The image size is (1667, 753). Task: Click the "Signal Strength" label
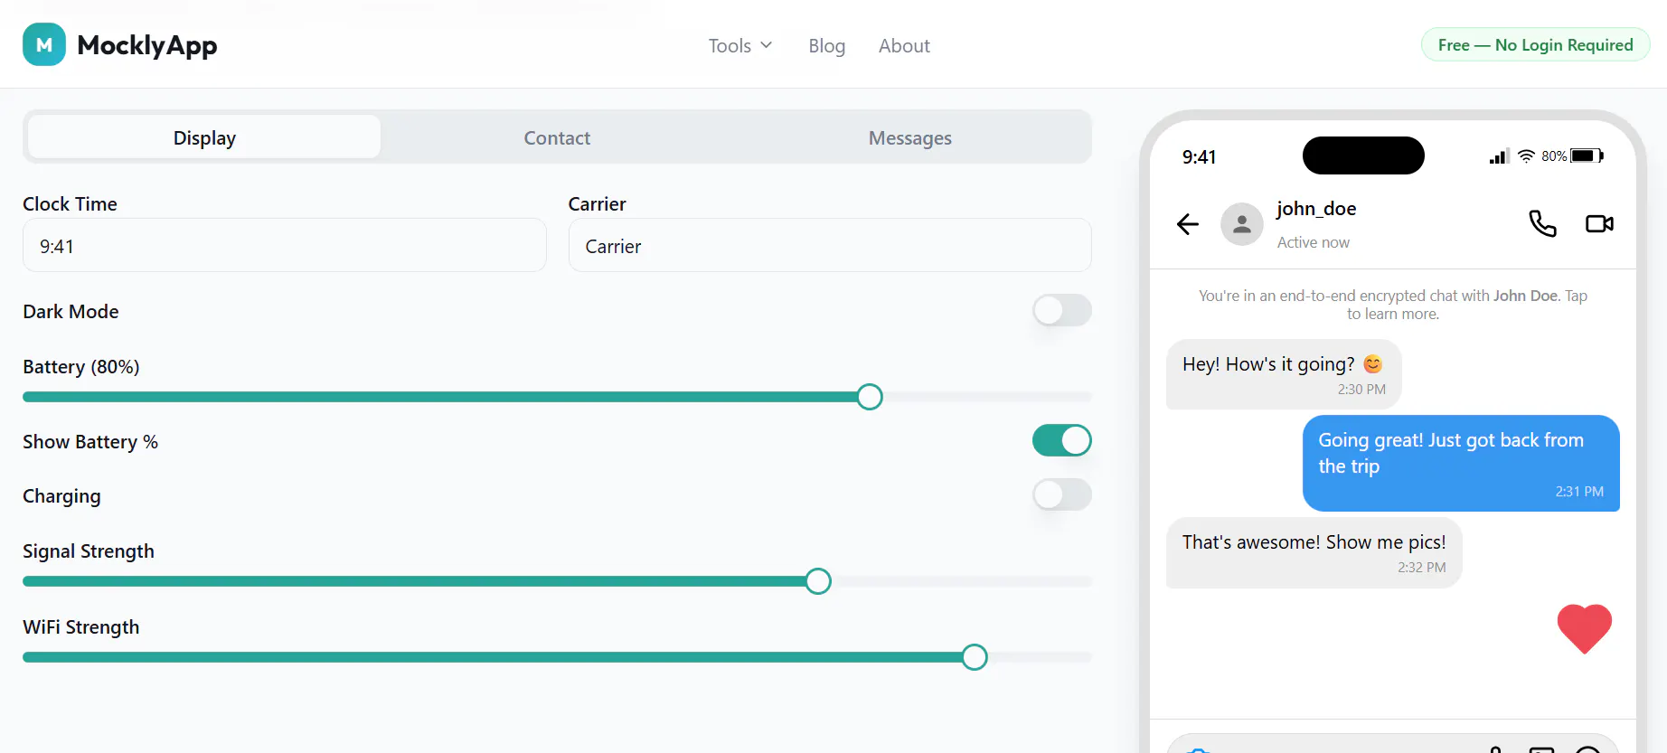coord(89,551)
